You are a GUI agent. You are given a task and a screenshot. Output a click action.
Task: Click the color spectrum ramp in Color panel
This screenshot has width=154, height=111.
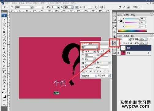pyautogui.click(x=132, y=31)
